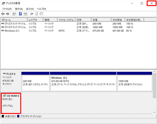Click the drive icon of the 260 MB volume row
The height and width of the screenshot is (124, 157).
3,23
